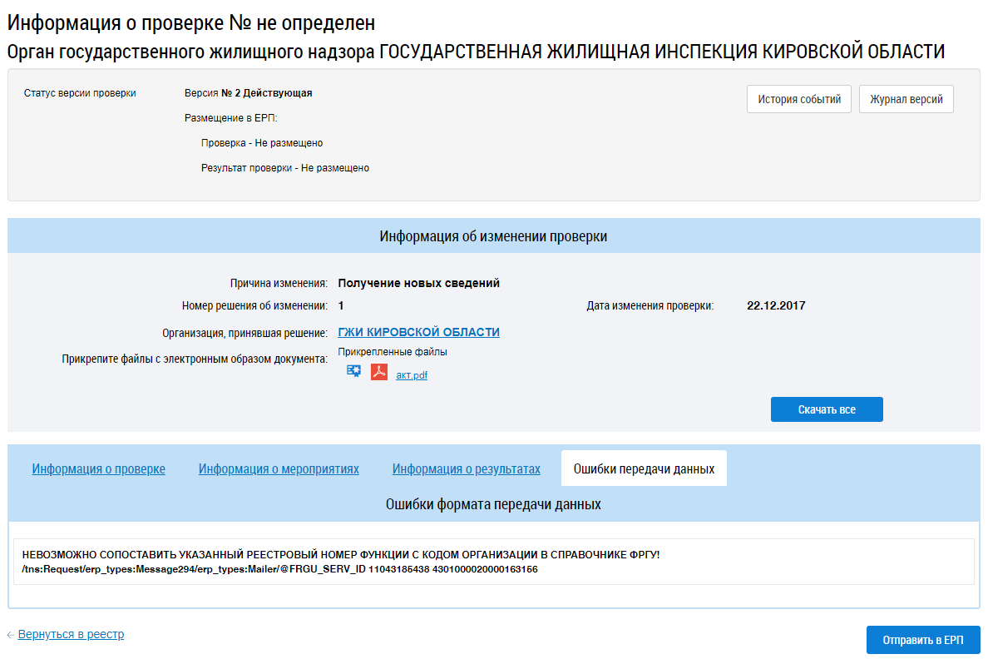Click Проверка - Не размещено status line
The width and height of the screenshot is (988, 669).
(262, 143)
